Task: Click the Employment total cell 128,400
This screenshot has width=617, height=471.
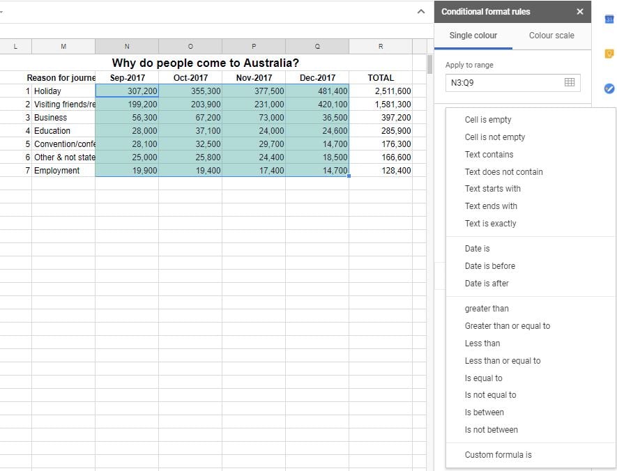Action: pos(381,171)
